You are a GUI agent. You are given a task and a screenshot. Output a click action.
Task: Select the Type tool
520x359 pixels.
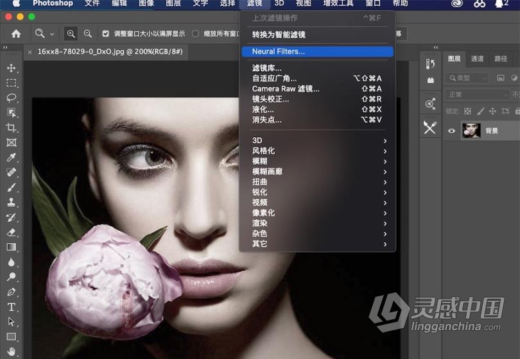click(x=12, y=307)
